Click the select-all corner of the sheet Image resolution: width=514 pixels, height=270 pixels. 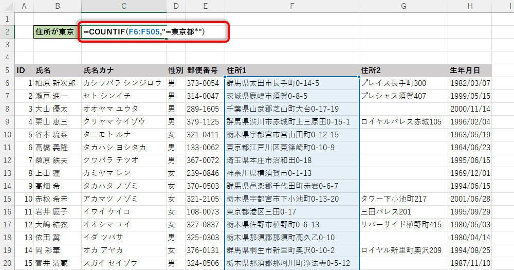(x=7, y=6)
